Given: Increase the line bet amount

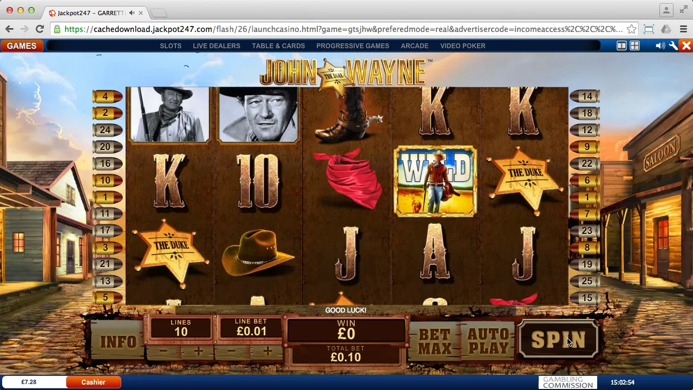Looking at the screenshot, I should (x=267, y=352).
